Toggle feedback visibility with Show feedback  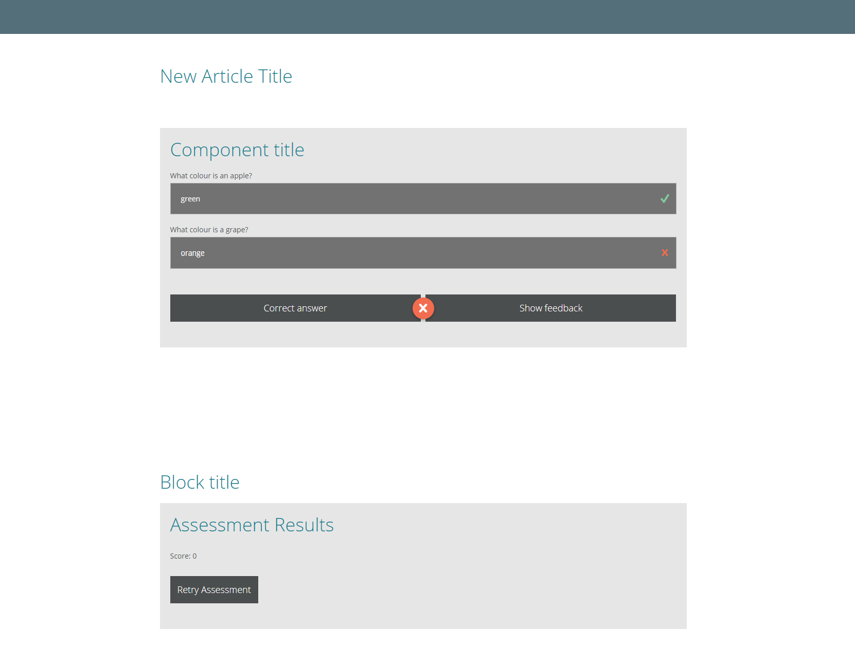pyautogui.click(x=550, y=308)
